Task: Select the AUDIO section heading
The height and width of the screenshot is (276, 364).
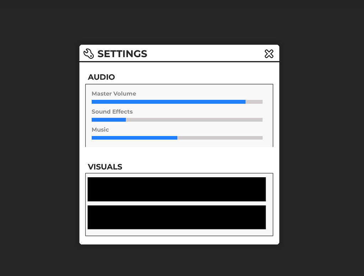Action: 102,77
